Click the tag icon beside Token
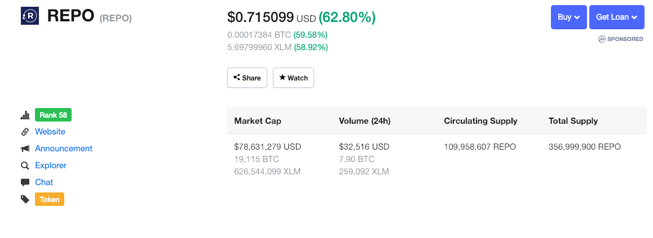 pos(25,199)
